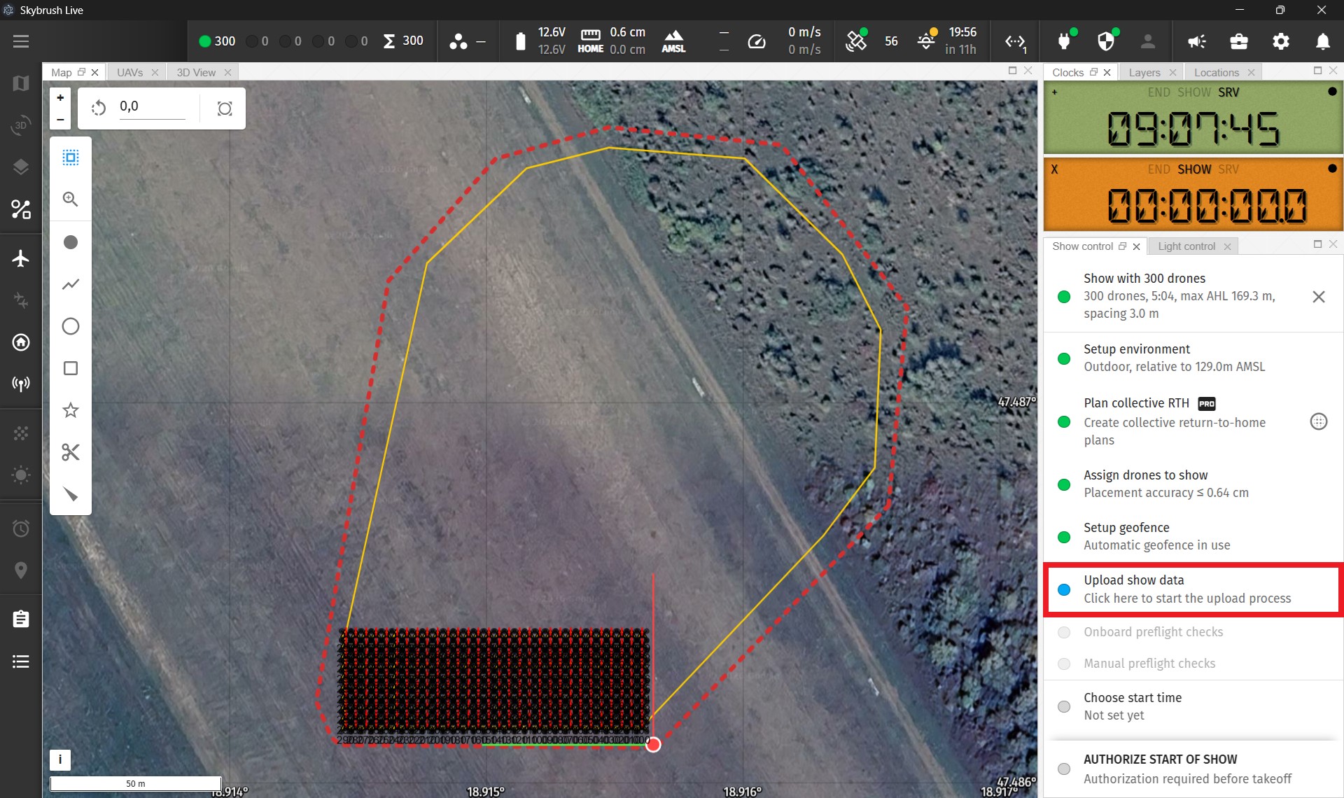Open the settings gear
This screenshot has width=1344, height=798.
pyautogui.click(x=1281, y=41)
